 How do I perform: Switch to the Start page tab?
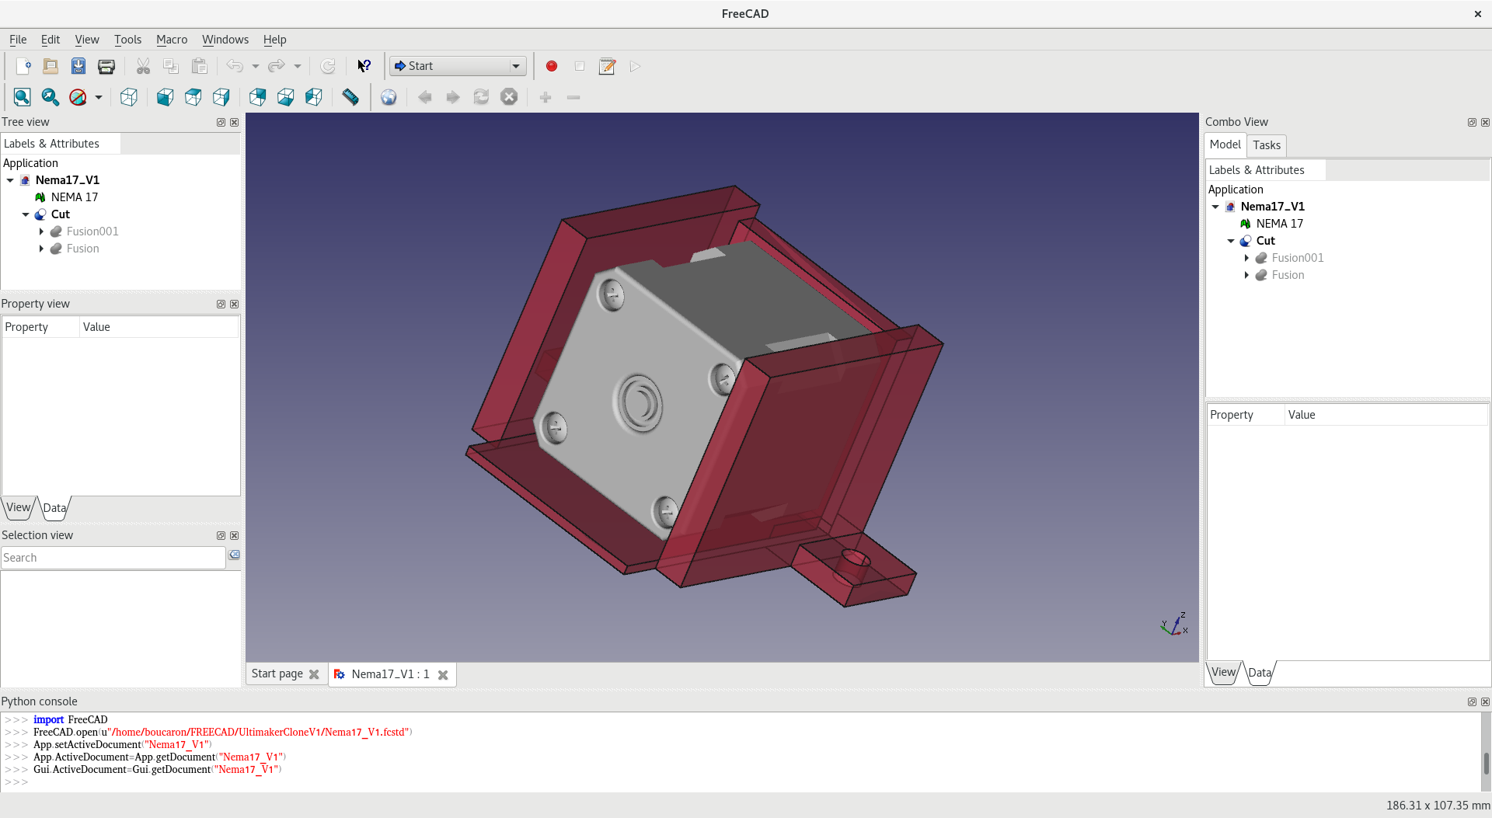pos(277,674)
